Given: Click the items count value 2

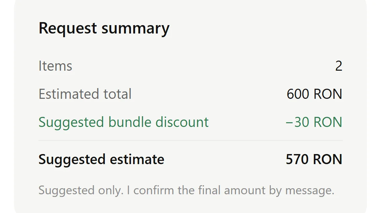Looking at the screenshot, I should 339,66.
